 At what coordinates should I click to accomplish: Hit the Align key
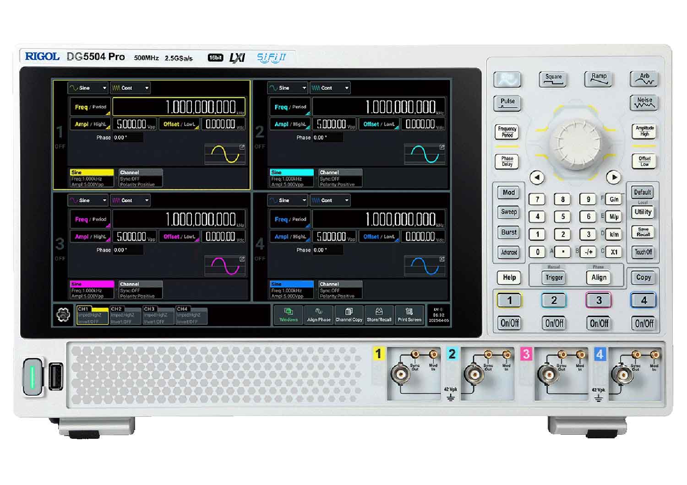click(x=599, y=277)
